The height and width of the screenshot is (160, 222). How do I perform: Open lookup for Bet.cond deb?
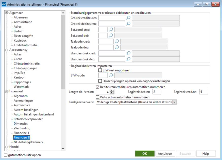111,35
